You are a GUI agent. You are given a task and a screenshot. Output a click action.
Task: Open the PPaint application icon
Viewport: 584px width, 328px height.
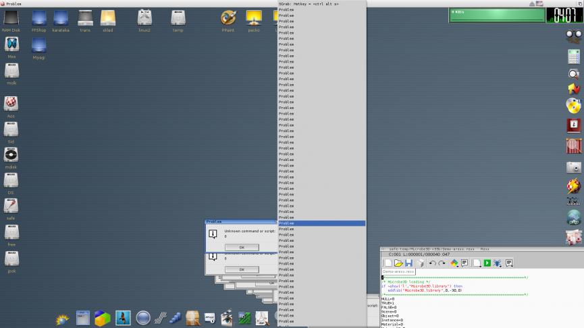228,18
